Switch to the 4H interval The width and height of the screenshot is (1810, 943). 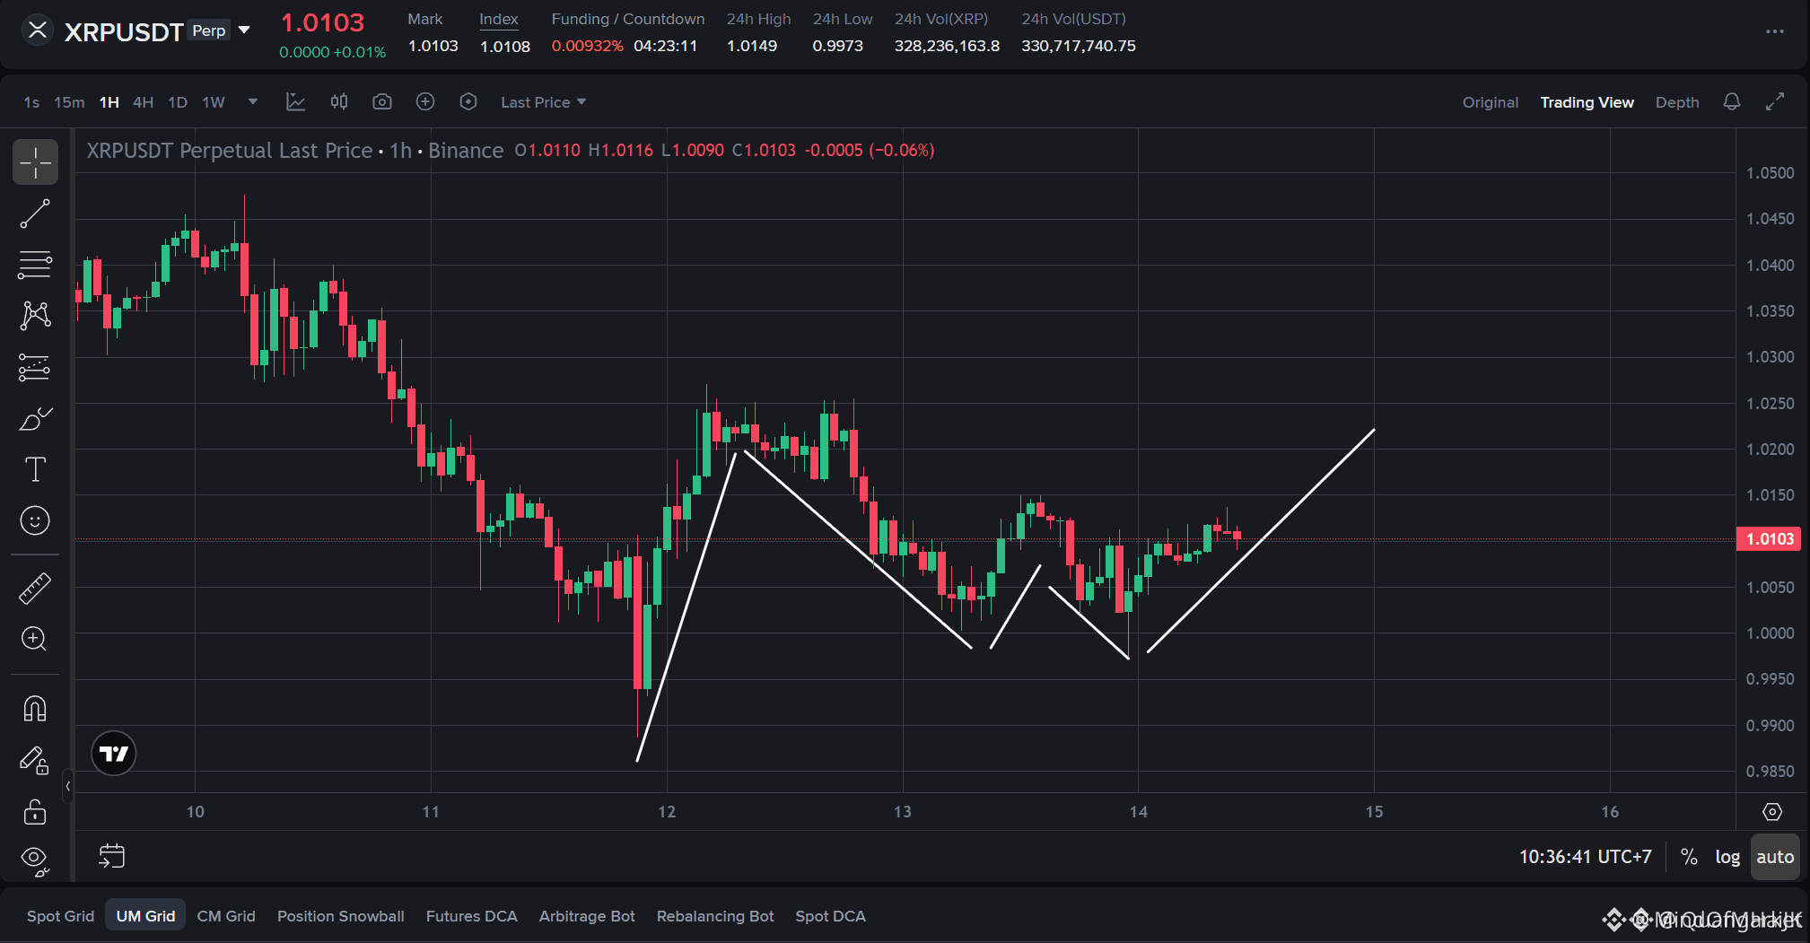click(144, 102)
